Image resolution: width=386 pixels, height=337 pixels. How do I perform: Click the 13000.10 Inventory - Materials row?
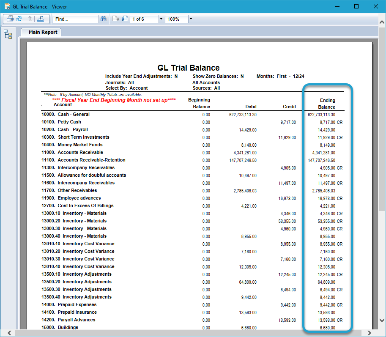[193, 214]
